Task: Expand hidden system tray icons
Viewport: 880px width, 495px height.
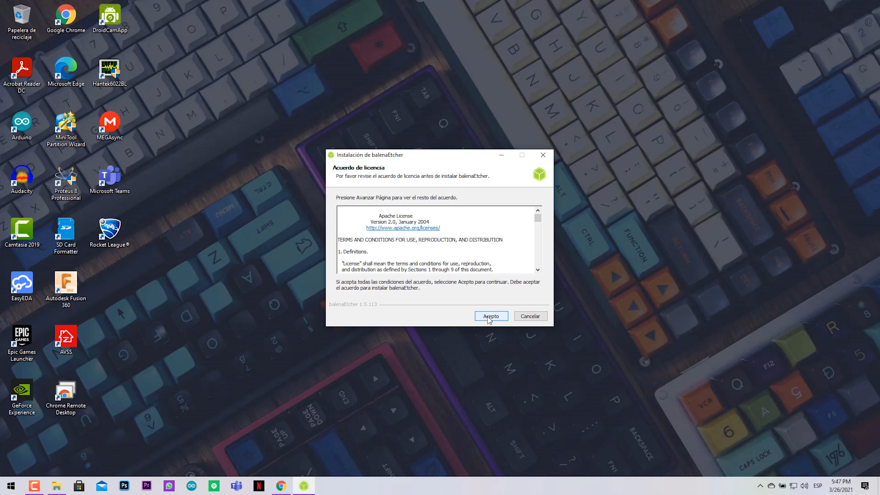Action: click(760, 486)
